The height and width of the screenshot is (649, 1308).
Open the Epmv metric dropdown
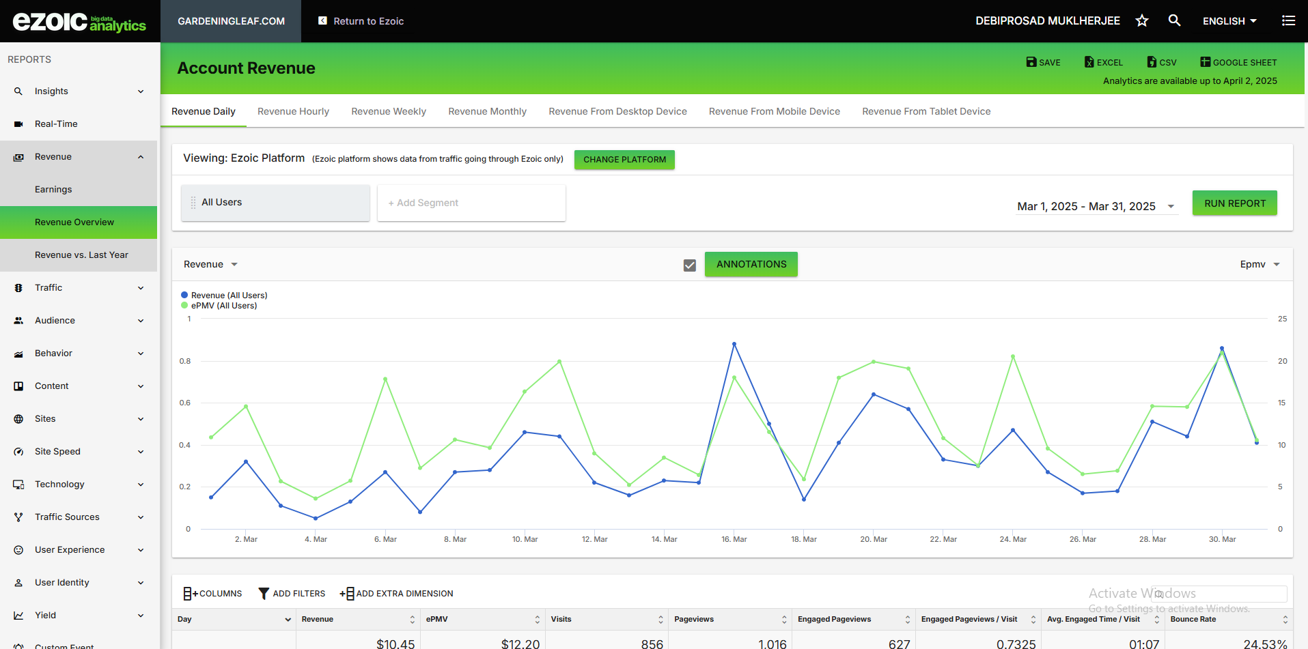(1260, 264)
